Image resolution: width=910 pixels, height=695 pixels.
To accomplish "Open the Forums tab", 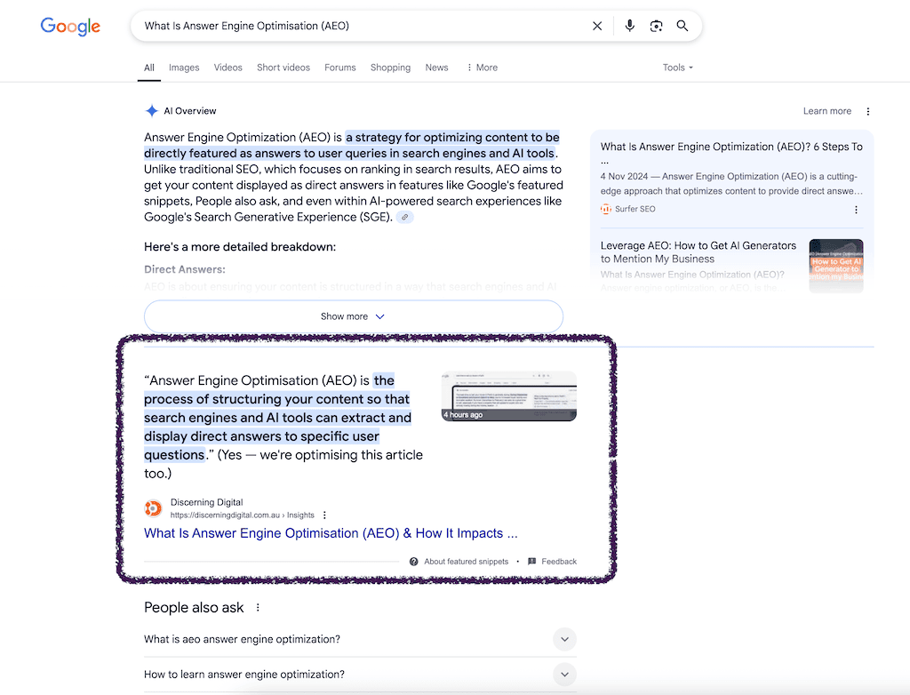I will (x=340, y=68).
